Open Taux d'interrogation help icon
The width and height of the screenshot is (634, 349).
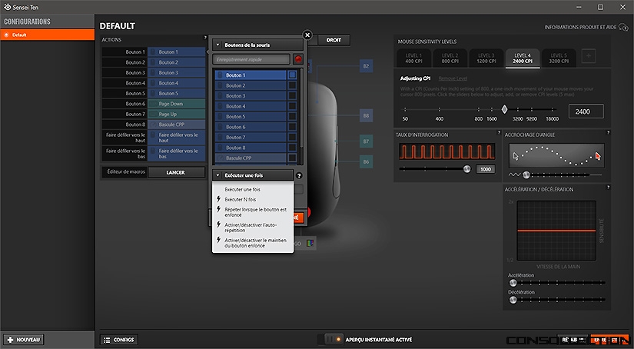point(499,133)
